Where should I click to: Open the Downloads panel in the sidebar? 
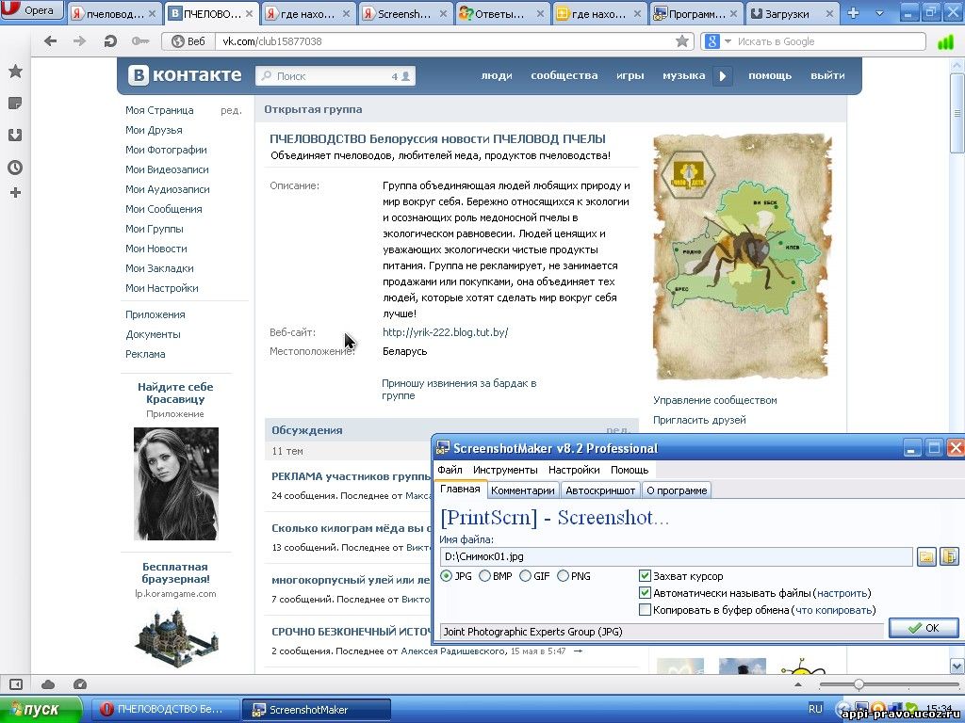tap(15, 136)
